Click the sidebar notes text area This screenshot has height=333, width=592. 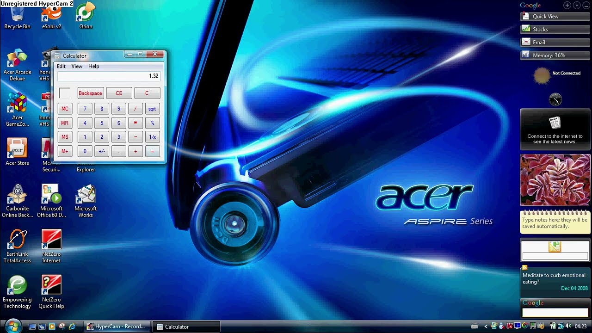555,223
